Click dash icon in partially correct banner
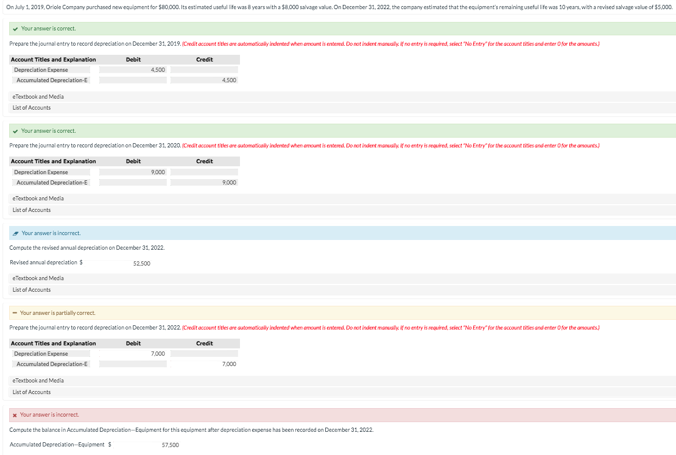This screenshot has width=676, height=455. [x=15, y=313]
